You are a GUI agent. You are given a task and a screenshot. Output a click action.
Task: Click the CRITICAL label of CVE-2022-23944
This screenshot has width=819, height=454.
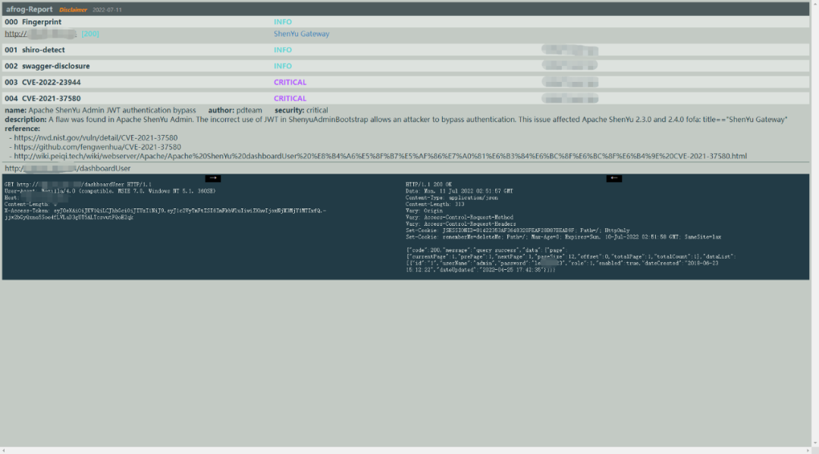[x=290, y=83]
